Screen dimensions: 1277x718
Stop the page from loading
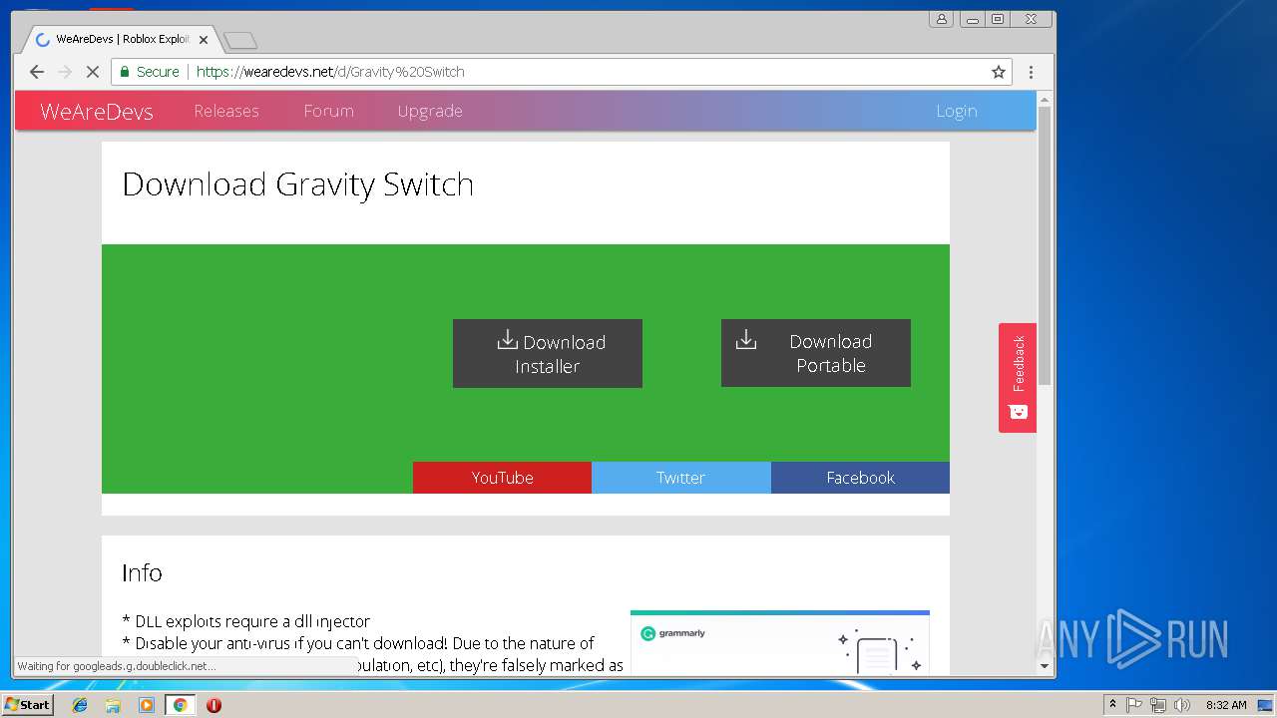(92, 72)
